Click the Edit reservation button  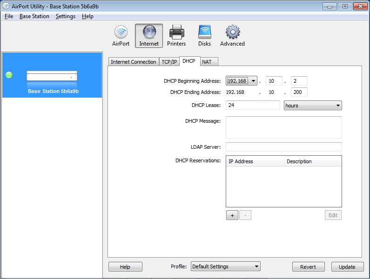coord(333,215)
